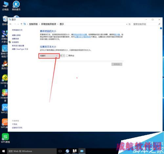The height and width of the screenshot is (154, 164).
Task: Click the back arrow in Display window
Action: point(10,24)
